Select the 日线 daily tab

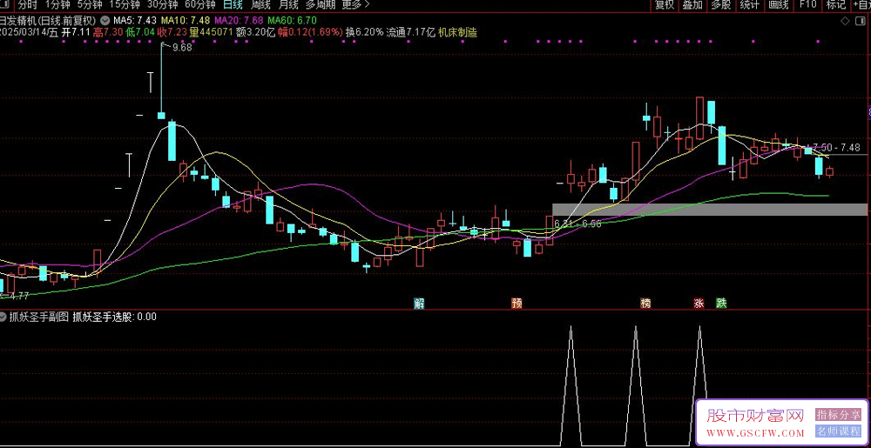tap(233, 5)
